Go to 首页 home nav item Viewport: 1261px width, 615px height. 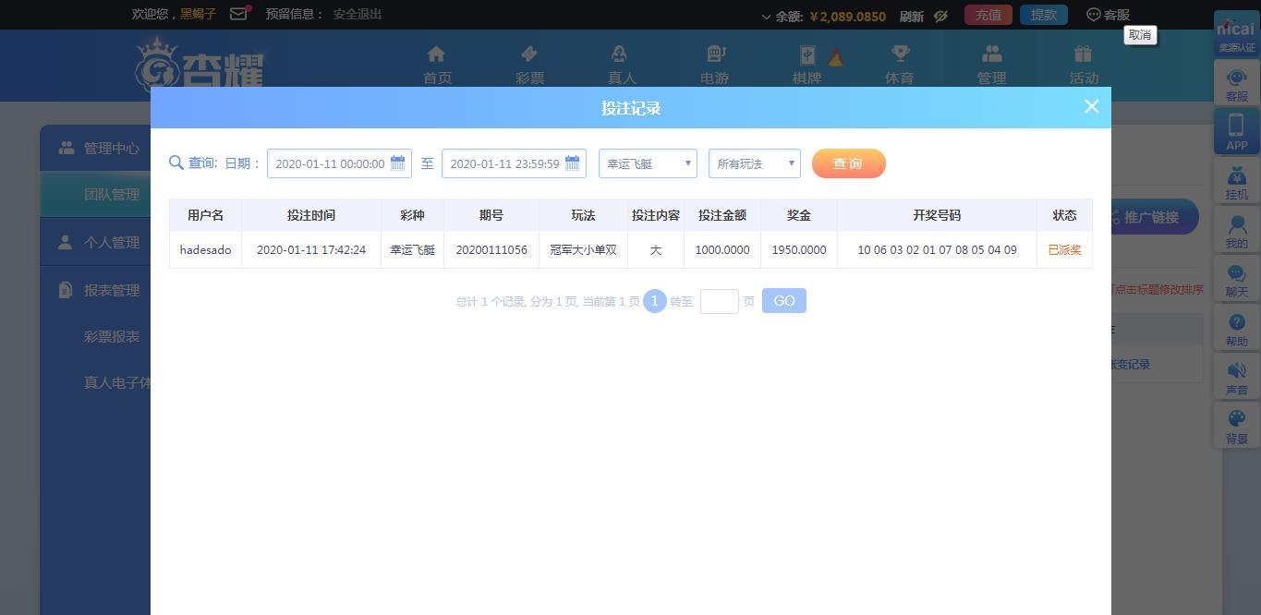coord(437,66)
